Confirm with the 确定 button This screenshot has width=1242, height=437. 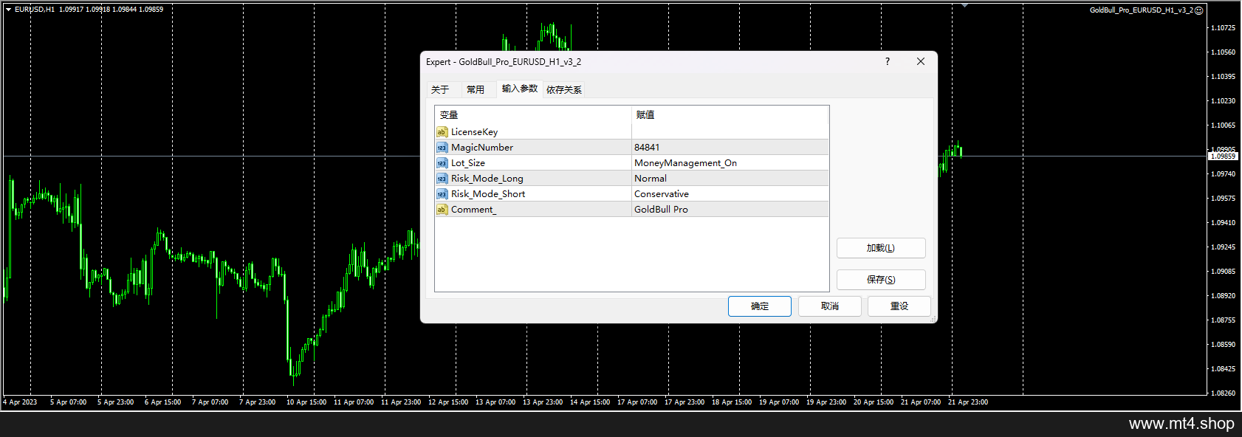pos(760,306)
